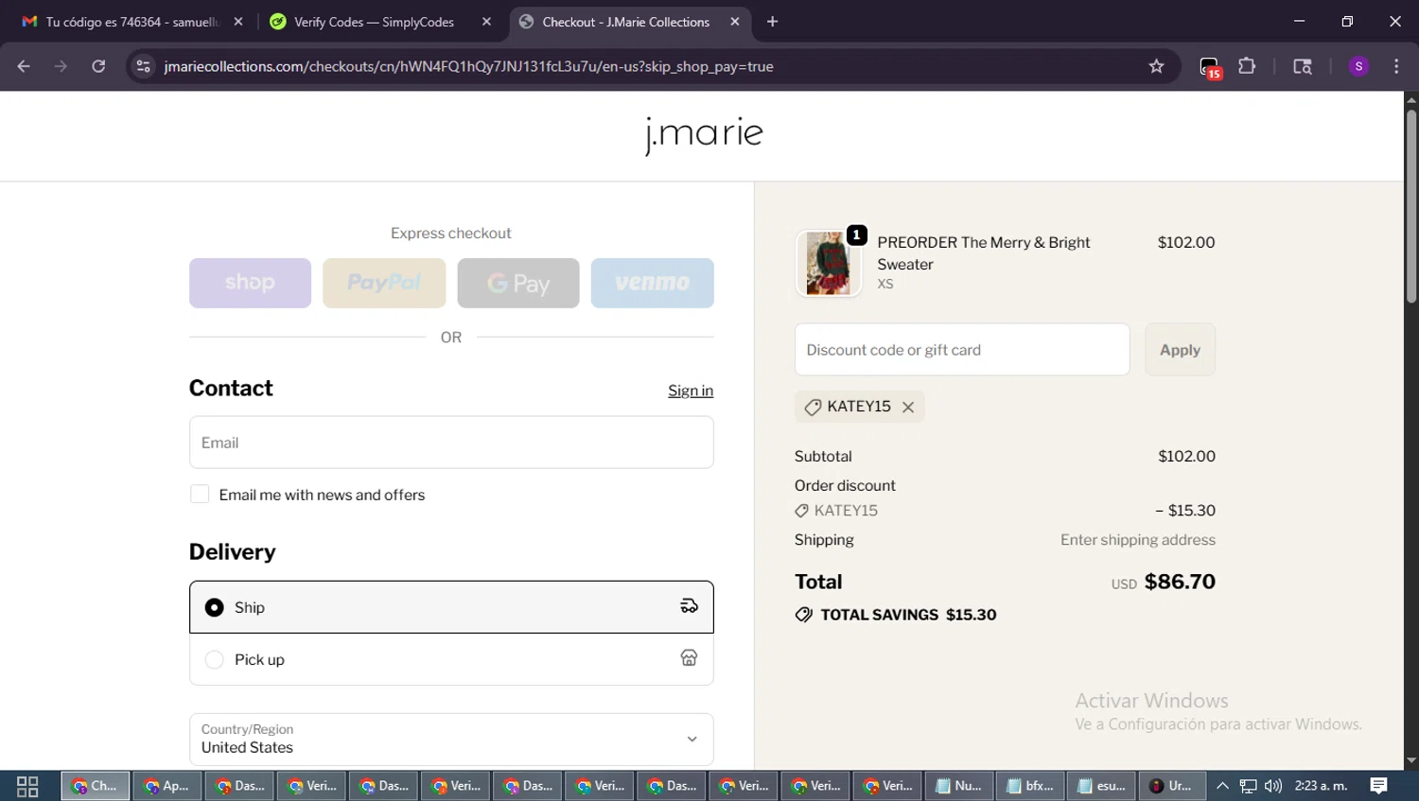This screenshot has height=801, width=1419.
Task: Open the Extensions puzzle menu
Action: [1247, 66]
